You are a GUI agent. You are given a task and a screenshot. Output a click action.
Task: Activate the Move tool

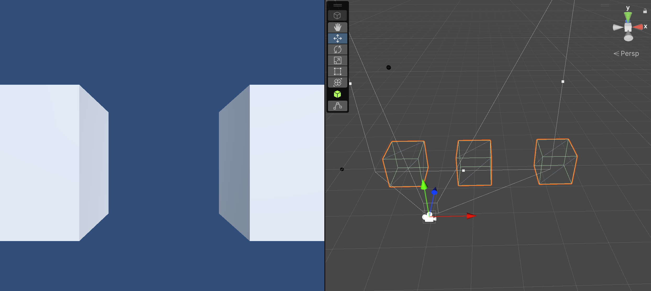coord(337,38)
